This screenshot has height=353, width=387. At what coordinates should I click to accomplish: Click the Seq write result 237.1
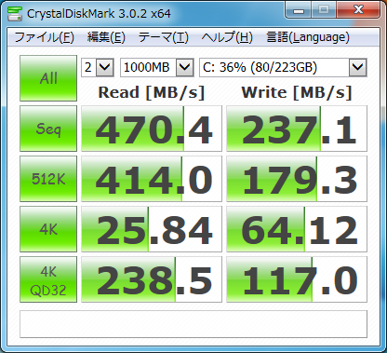pyautogui.click(x=297, y=129)
